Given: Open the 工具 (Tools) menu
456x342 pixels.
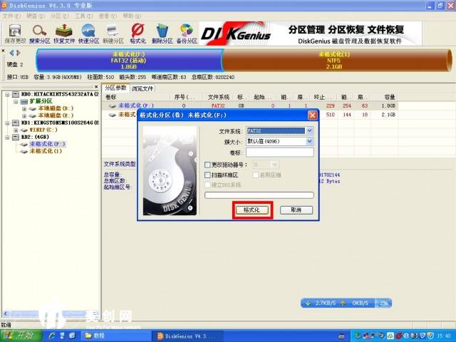Looking at the screenshot, I should (x=83, y=15).
